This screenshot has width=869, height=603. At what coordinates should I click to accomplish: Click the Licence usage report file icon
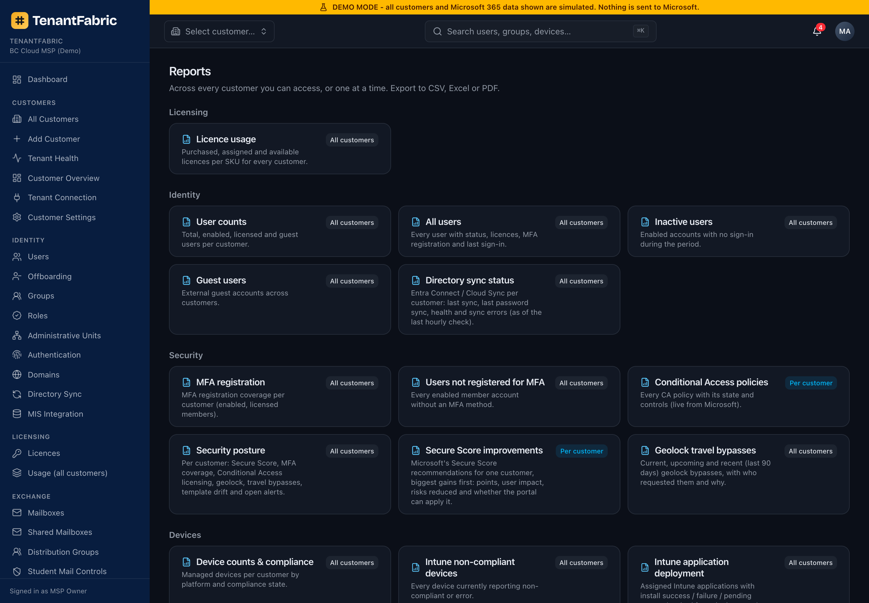[x=186, y=139]
